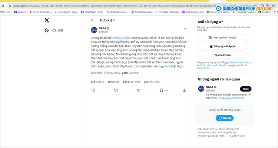Follow NASA with the 'Theo' button
The width and height of the screenshot is (278, 148).
coord(245,89)
